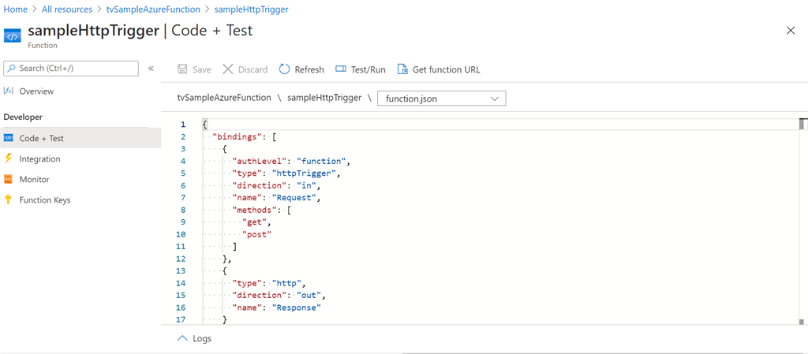
Task: Click the Get function URL label
Action: pyautogui.click(x=447, y=69)
